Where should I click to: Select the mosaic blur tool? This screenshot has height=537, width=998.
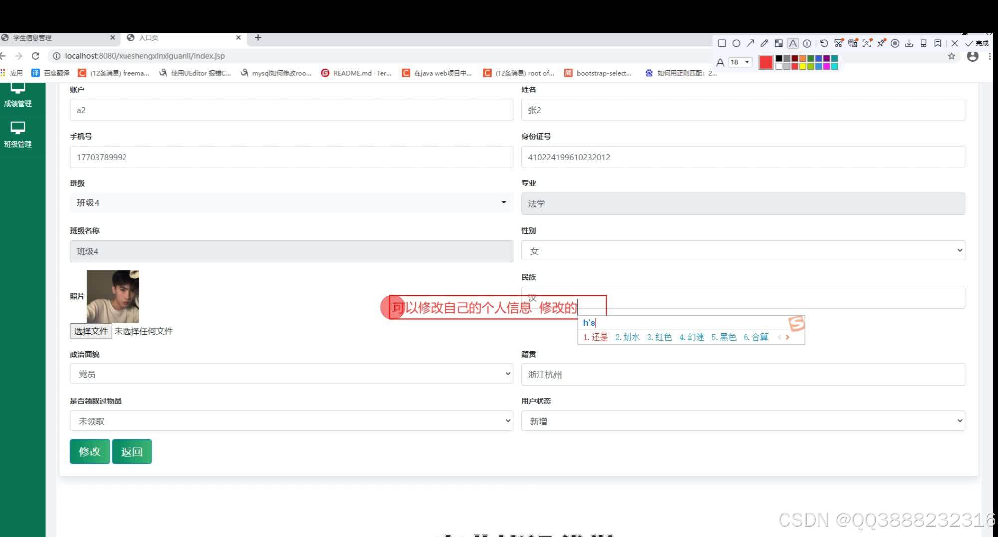(779, 43)
